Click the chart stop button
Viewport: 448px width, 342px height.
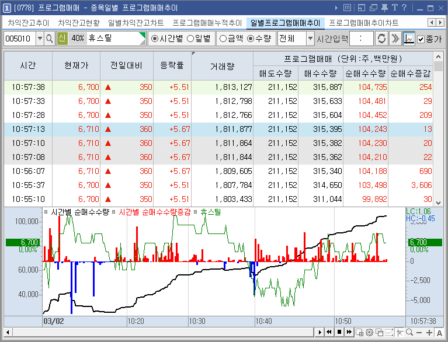point(339,332)
